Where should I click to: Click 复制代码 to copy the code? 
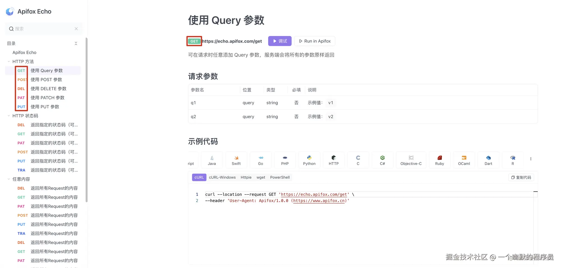pos(521,177)
